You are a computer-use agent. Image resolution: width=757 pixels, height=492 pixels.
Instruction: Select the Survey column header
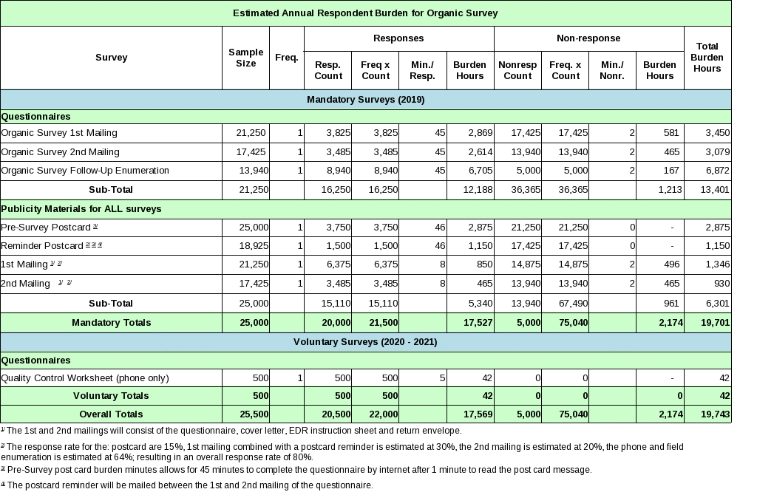112,58
